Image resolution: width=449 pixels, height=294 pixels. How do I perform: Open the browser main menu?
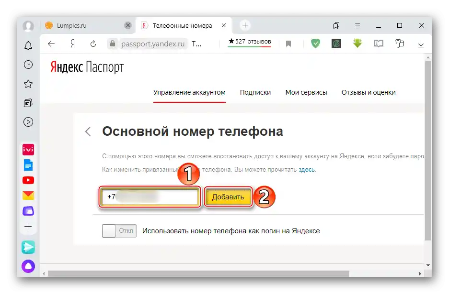point(357,25)
